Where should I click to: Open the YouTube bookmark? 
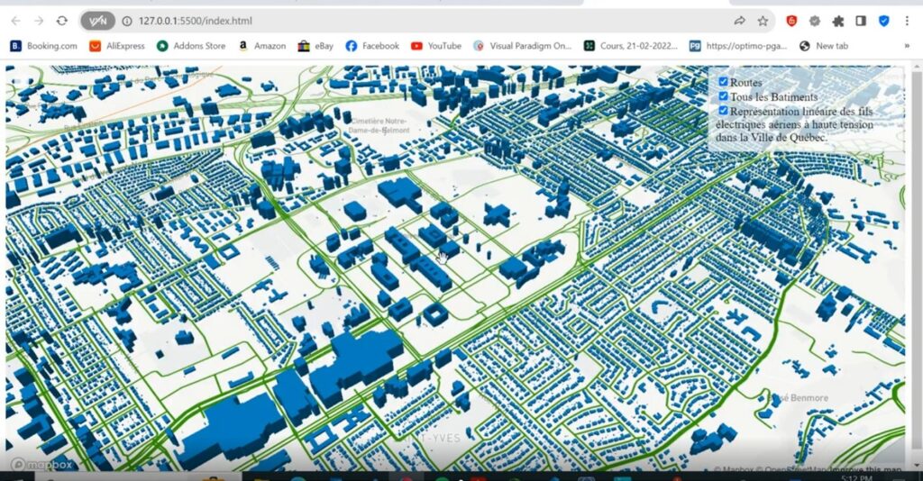tap(435, 46)
